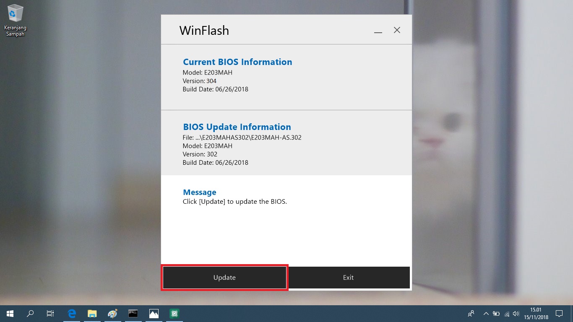This screenshot has width=573, height=322.
Task: Click the Version: 302 text
Action: tap(200, 154)
